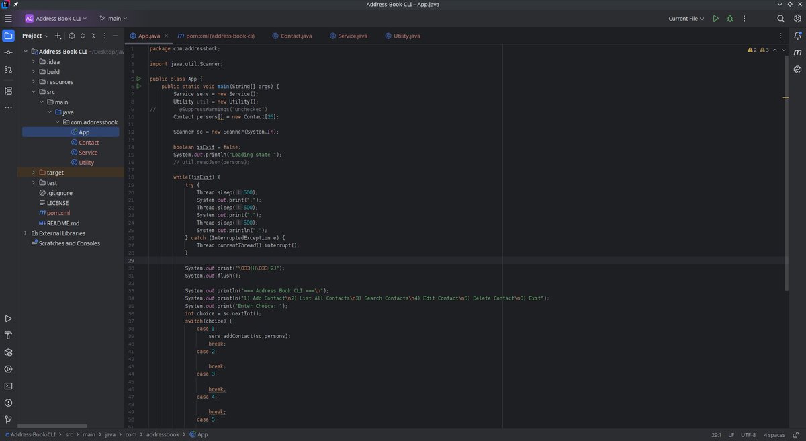Collapse Address-Book-CLI root node
Viewport: 806px width, 441px height.
coord(26,51)
